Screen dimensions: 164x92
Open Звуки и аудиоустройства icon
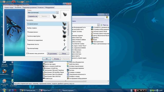[44, 66]
